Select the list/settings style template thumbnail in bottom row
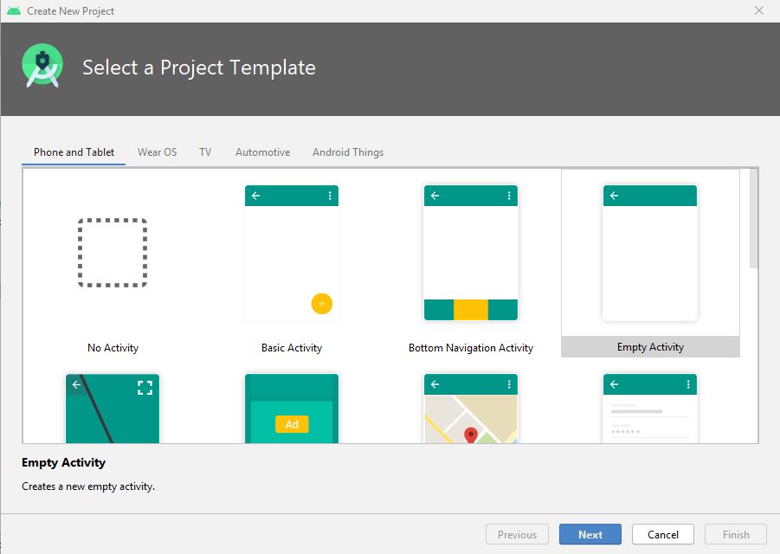 coord(649,409)
